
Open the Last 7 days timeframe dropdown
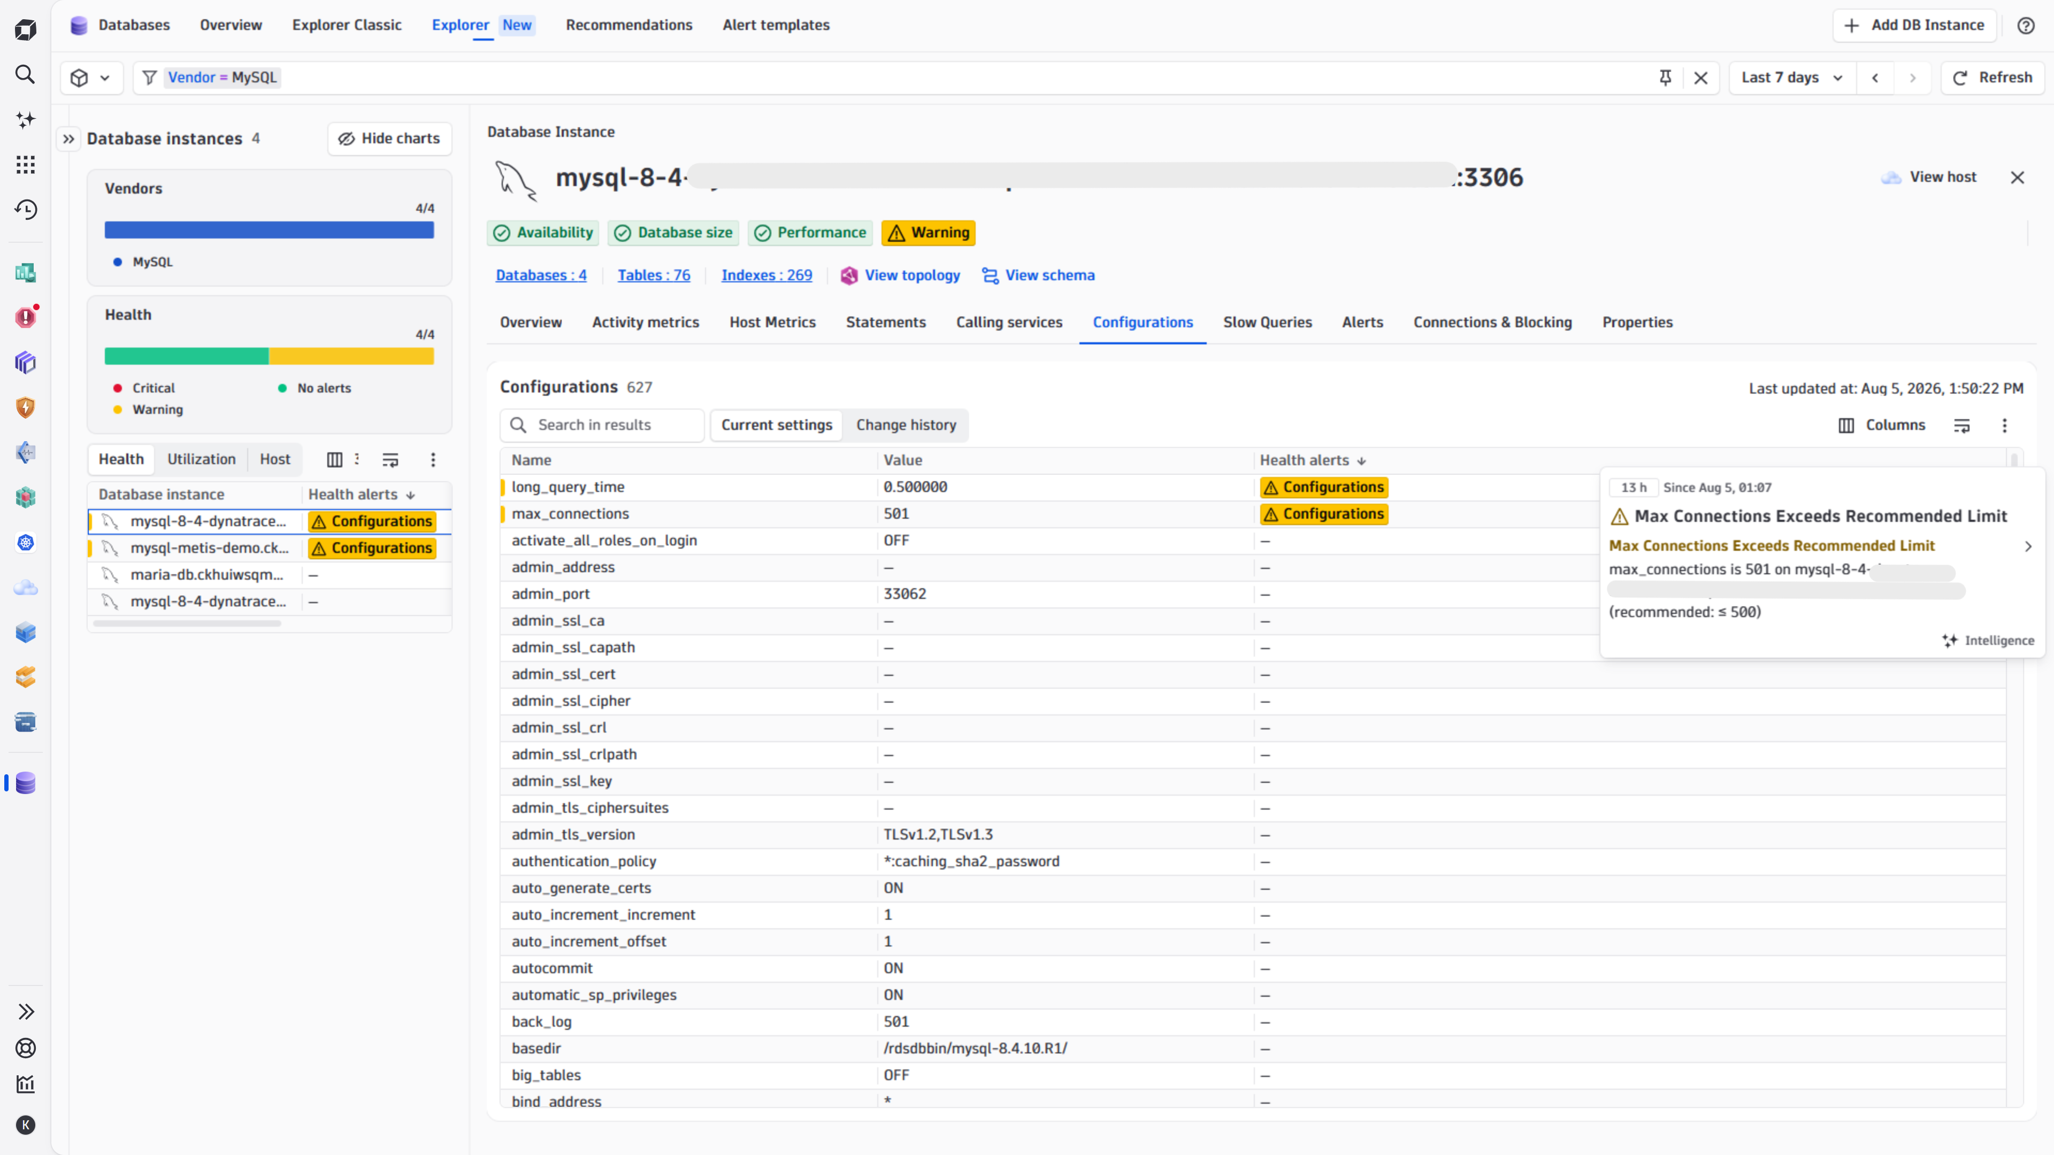(1792, 78)
